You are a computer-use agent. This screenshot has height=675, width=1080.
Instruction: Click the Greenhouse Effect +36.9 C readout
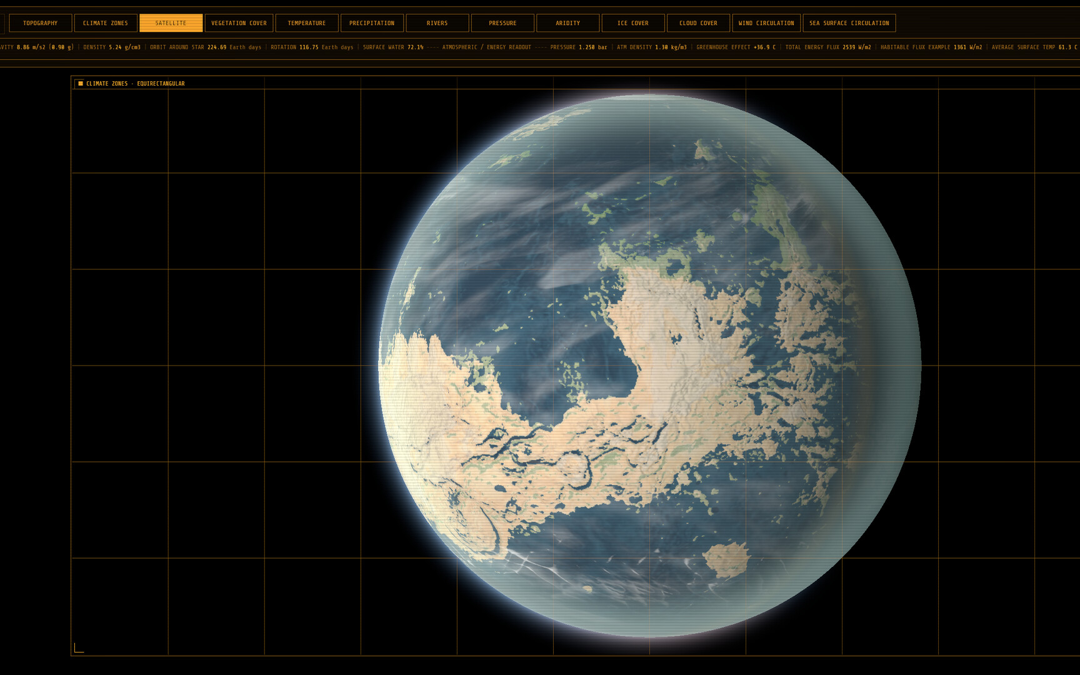click(736, 47)
